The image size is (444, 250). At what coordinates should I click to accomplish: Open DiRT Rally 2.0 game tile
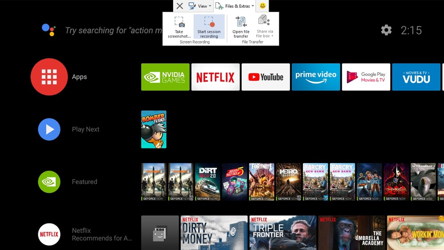(x=207, y=182)
